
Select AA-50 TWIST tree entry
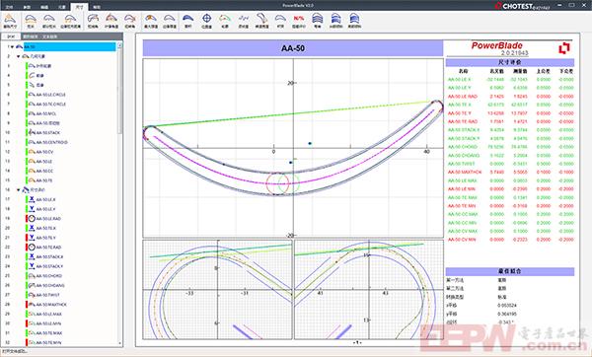click(48, 295)
